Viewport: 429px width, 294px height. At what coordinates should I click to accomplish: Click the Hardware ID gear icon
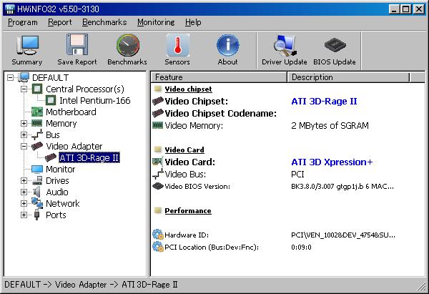click(x=157, y=235)
